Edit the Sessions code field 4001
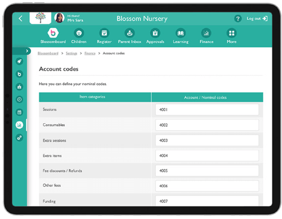This screenshot has width=282, height=219. [x=207, y=110]
